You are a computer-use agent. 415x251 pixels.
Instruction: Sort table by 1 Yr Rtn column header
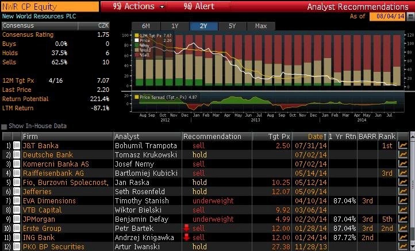click(343, 137)
